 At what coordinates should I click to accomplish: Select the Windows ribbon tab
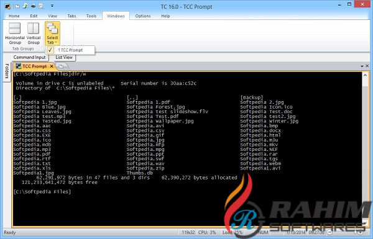tap(116, 16)
